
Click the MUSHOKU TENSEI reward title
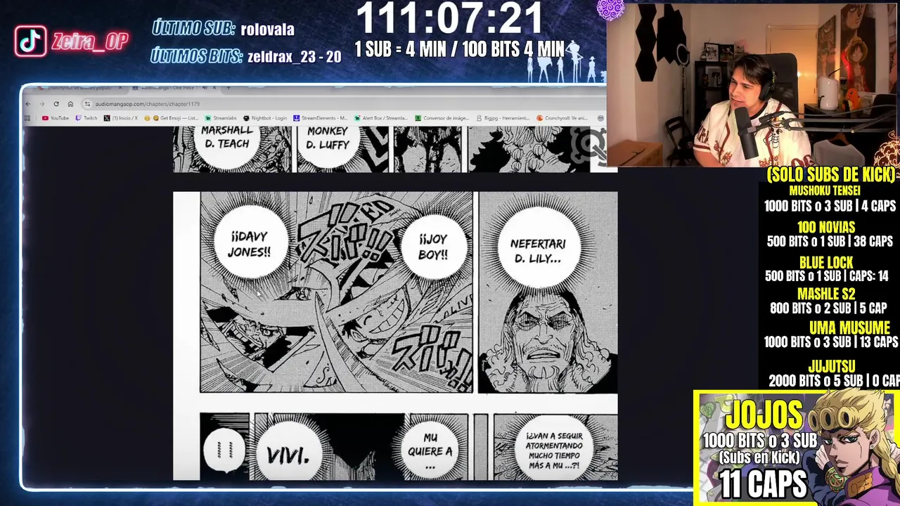825,190
